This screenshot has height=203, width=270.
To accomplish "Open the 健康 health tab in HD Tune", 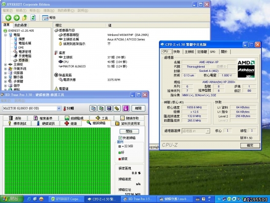I will 71,123.
